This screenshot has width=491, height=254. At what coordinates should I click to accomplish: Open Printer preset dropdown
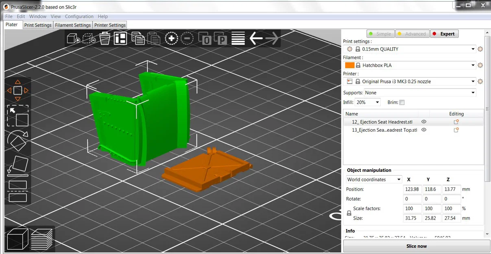pos(410,82)
